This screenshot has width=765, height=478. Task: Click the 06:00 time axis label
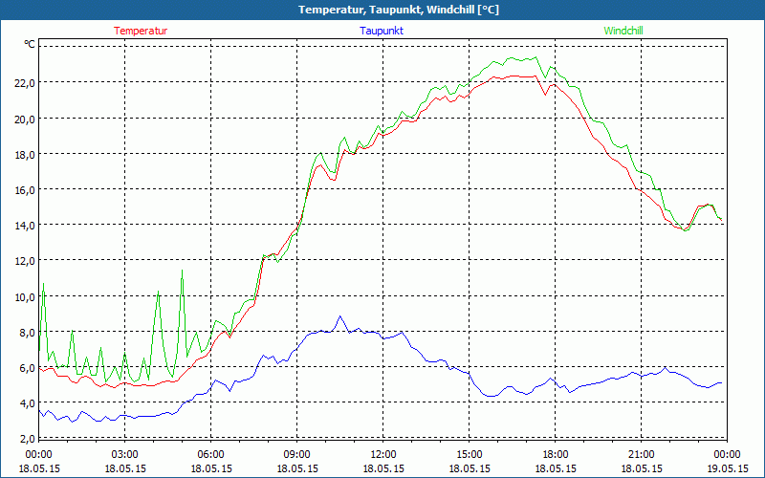(211, 455)
